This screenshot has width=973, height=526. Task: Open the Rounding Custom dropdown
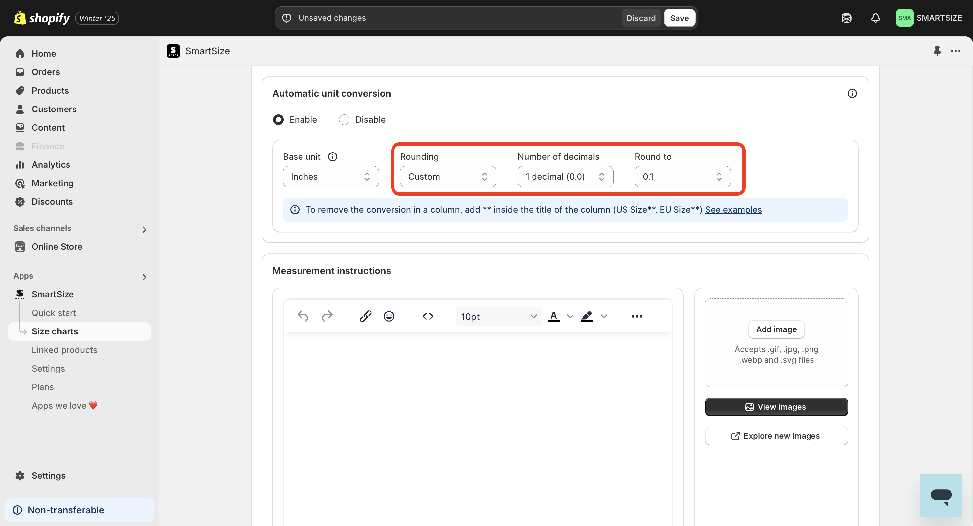[x=448, y=176]
